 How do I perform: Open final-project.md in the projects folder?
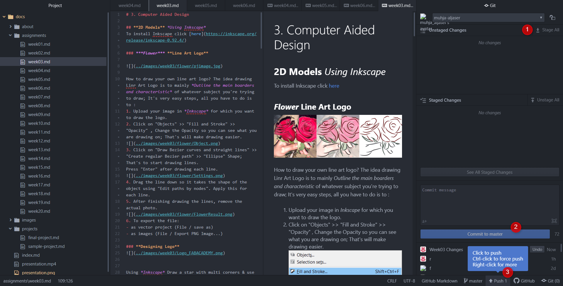(x=43, y=238)
